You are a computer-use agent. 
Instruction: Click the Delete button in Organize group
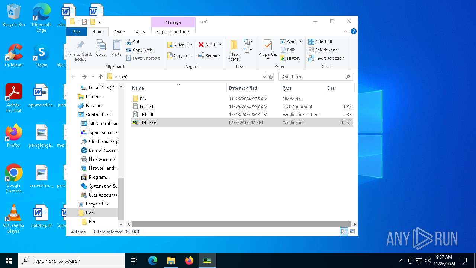[210, 45]
